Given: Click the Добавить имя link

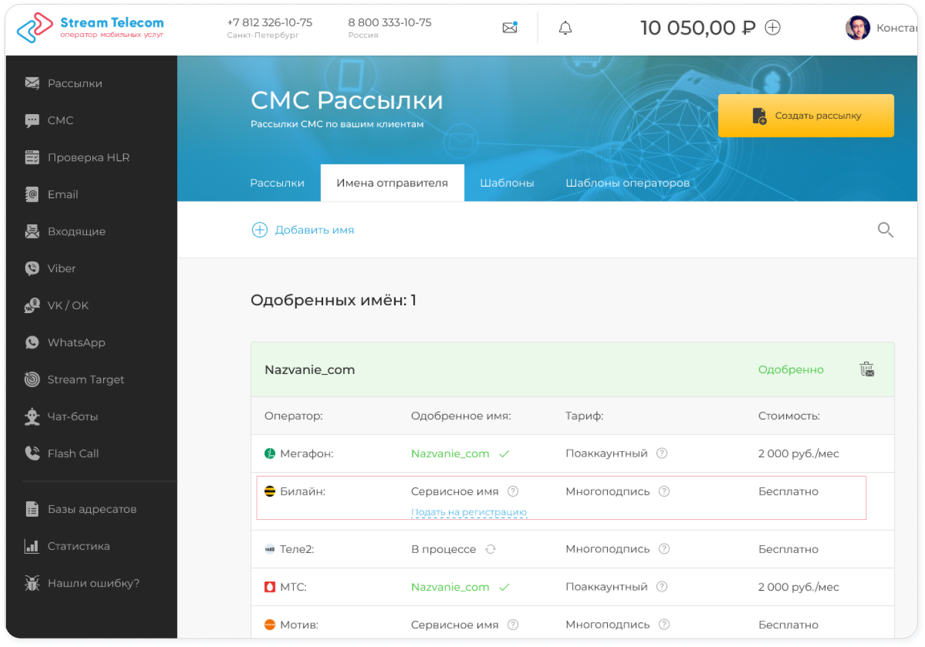Looking at the screenshot, I should click(315, 229).
